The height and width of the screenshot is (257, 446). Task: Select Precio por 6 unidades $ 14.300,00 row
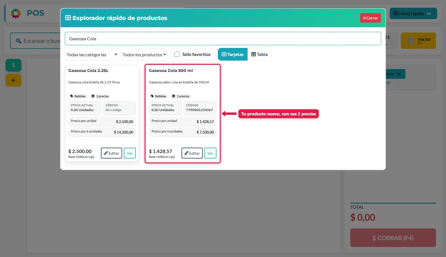click(x=102, y=132)
